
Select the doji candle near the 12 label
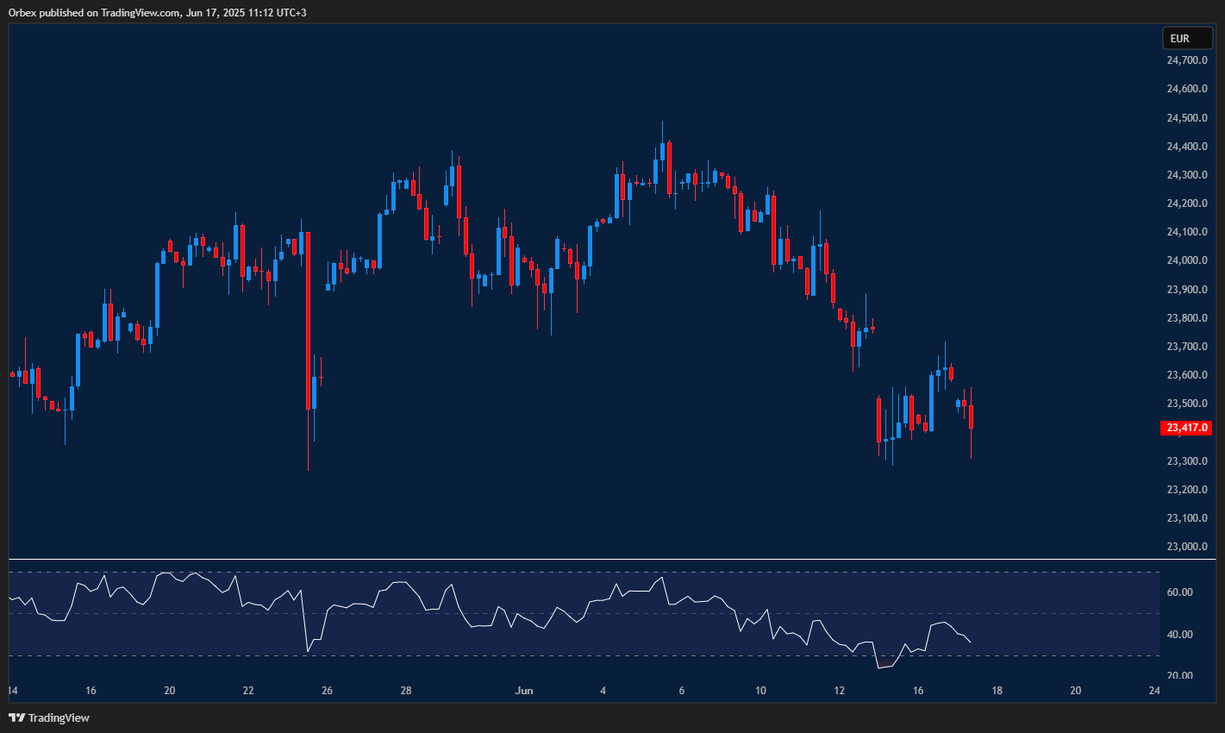872,328
